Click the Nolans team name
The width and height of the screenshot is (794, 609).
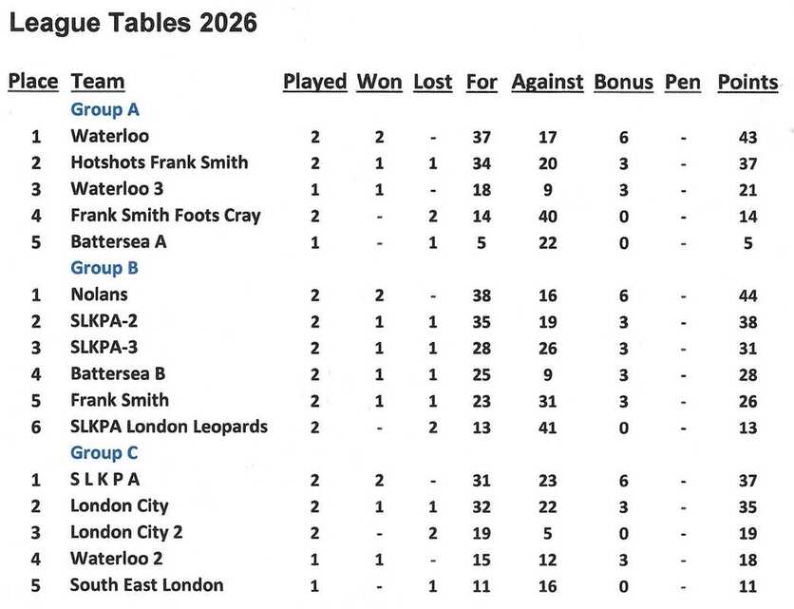click(x=99, y=295)
